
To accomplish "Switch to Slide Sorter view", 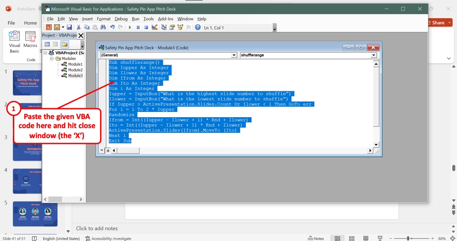I will [x=351, y=238].
